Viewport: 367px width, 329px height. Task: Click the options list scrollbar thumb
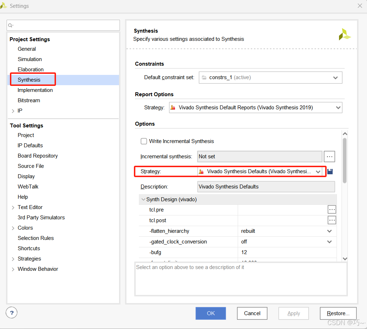345,161
